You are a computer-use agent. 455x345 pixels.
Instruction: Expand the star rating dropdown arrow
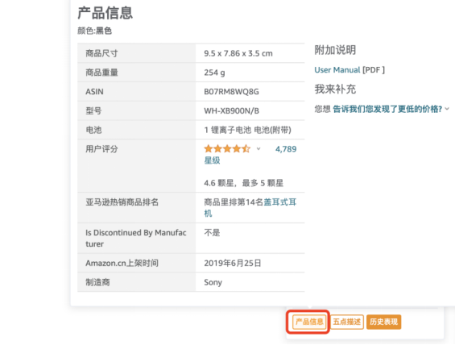(259, 149)
